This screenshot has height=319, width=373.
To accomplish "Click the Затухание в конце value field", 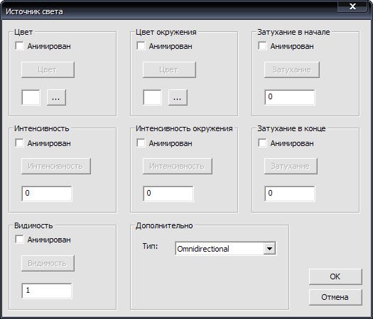I will [x=290, y=194].
